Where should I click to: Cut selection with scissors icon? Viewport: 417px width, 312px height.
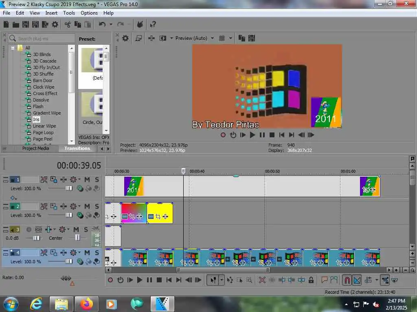pyautogui.click(x=68, y=25)
